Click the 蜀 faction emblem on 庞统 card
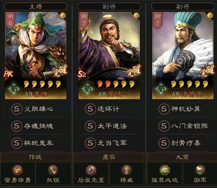 click(87, 89)
